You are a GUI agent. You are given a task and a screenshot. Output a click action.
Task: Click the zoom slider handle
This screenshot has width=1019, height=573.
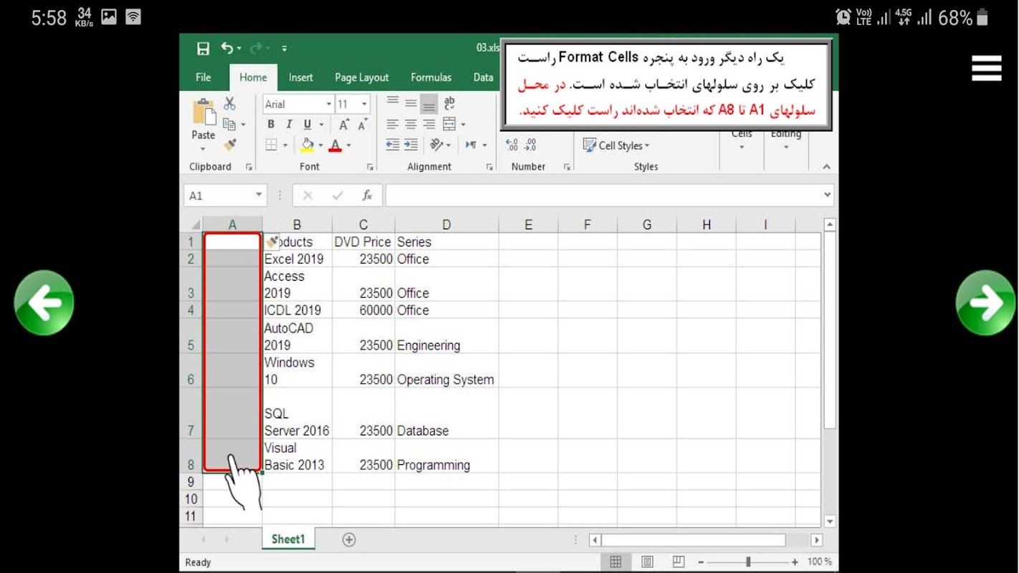[x=747, y=562]
